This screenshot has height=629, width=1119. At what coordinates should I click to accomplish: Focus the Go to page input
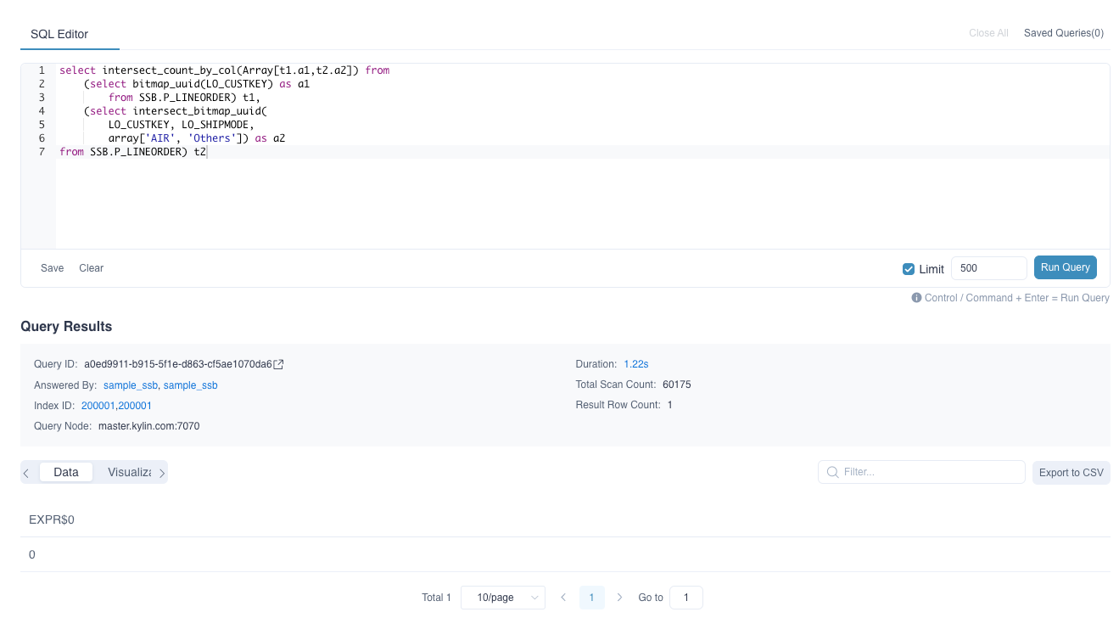685,598
